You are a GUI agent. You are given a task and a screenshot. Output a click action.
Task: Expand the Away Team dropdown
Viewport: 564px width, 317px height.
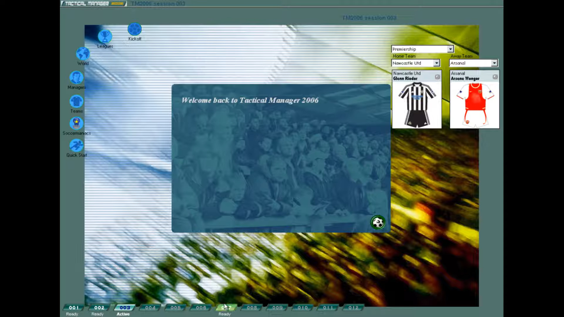(494, 63)
